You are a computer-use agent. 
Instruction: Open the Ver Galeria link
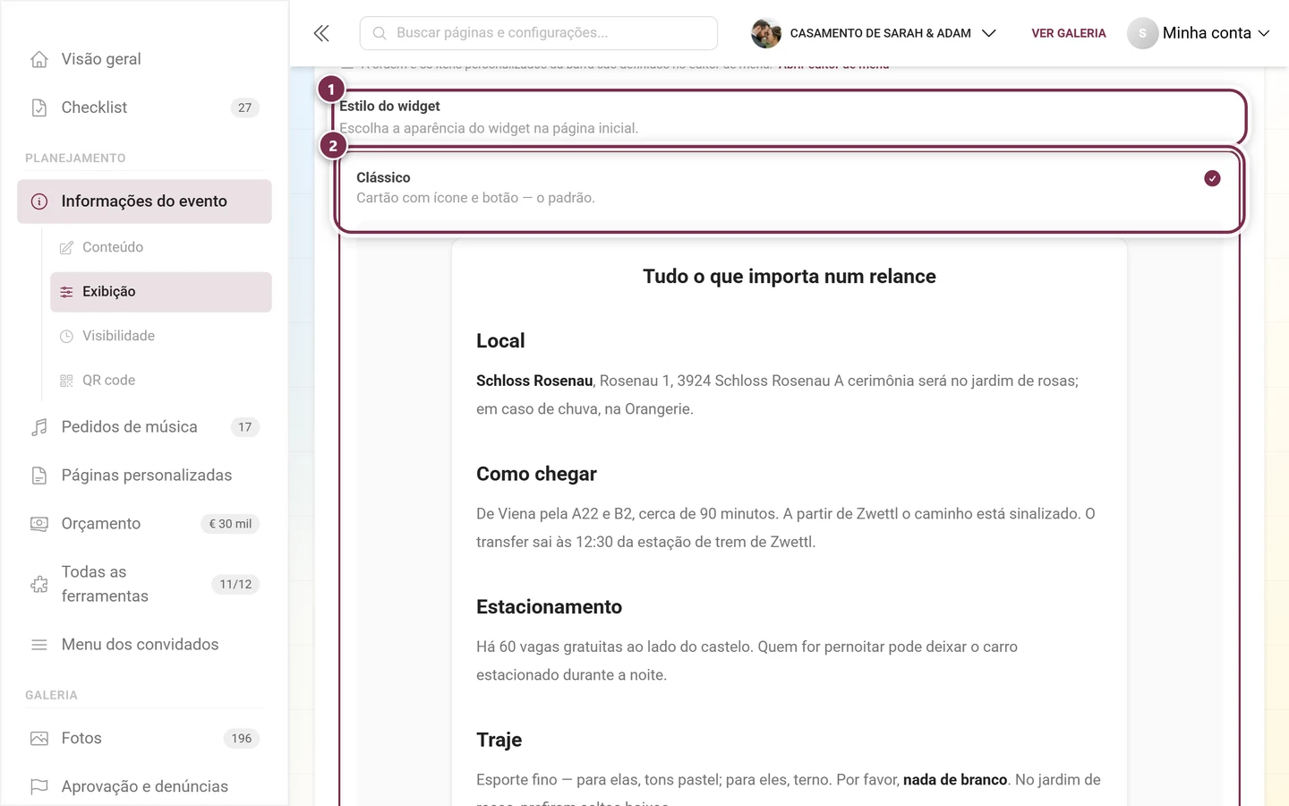pos(1069,33)
